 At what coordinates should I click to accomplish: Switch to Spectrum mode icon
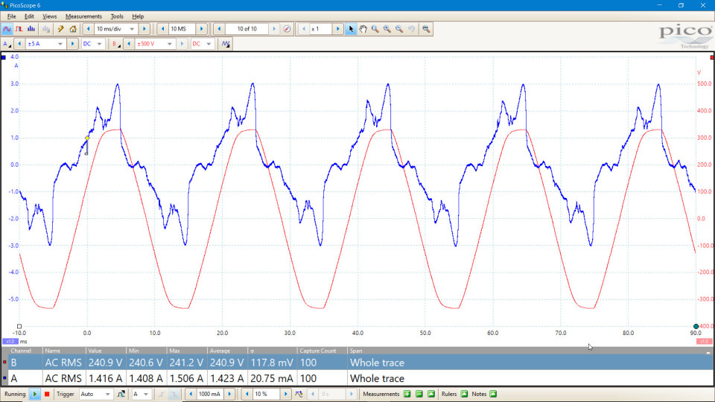(31, 29)
